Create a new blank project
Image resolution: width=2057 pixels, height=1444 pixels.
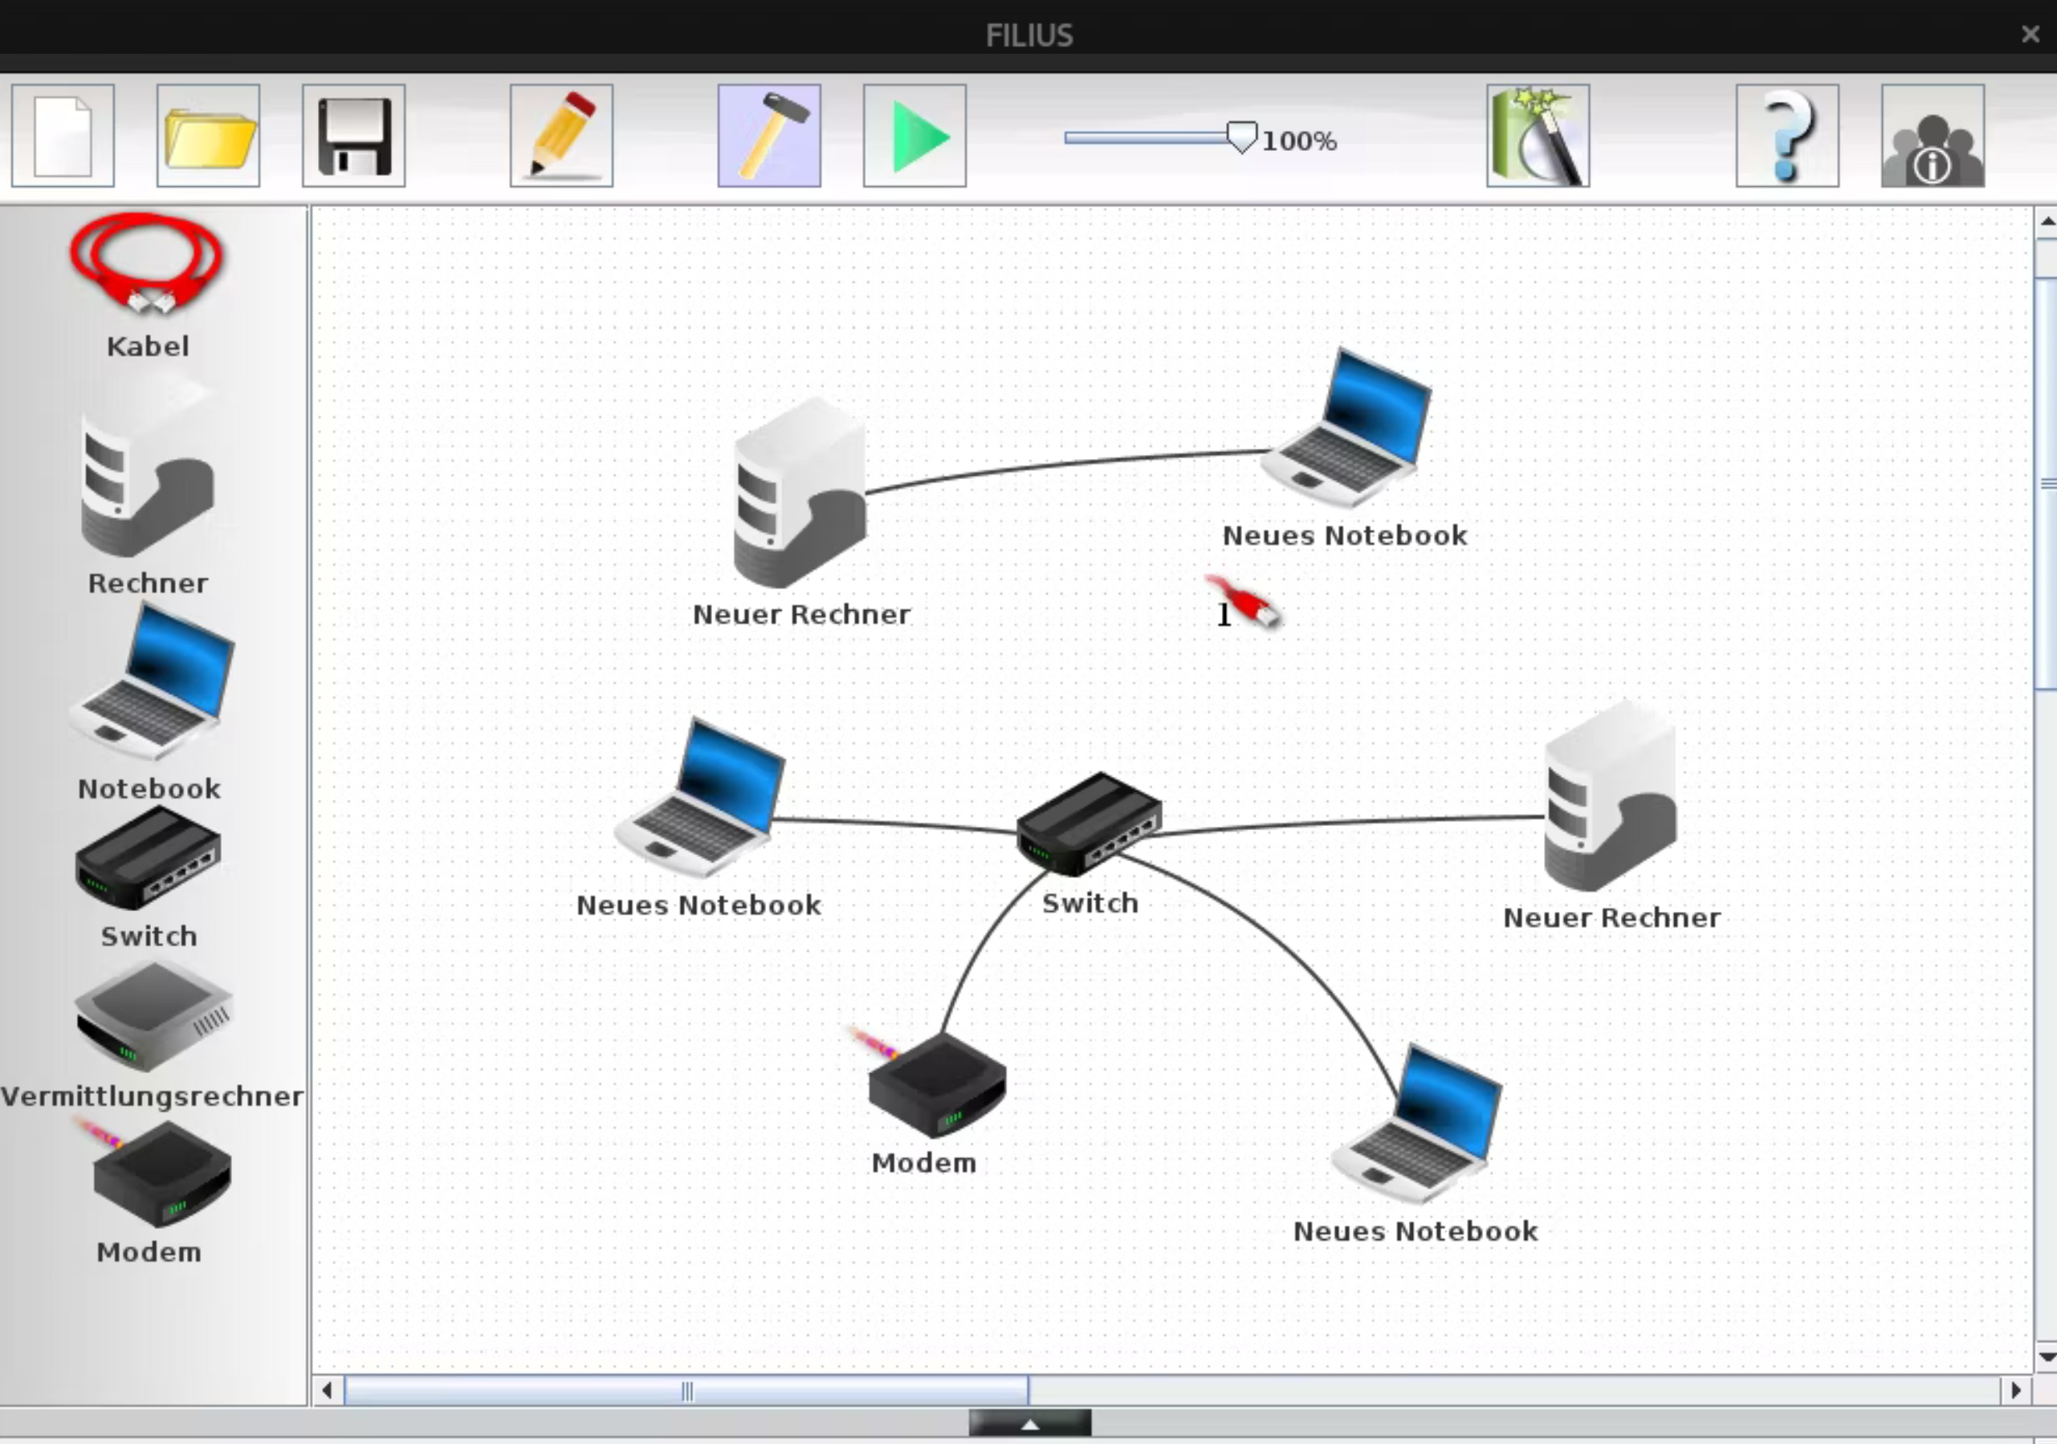(x=63, y=136)
